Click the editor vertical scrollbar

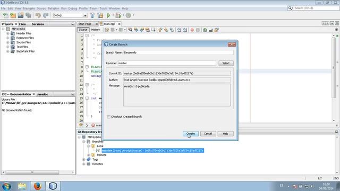[x=334, y=67]
